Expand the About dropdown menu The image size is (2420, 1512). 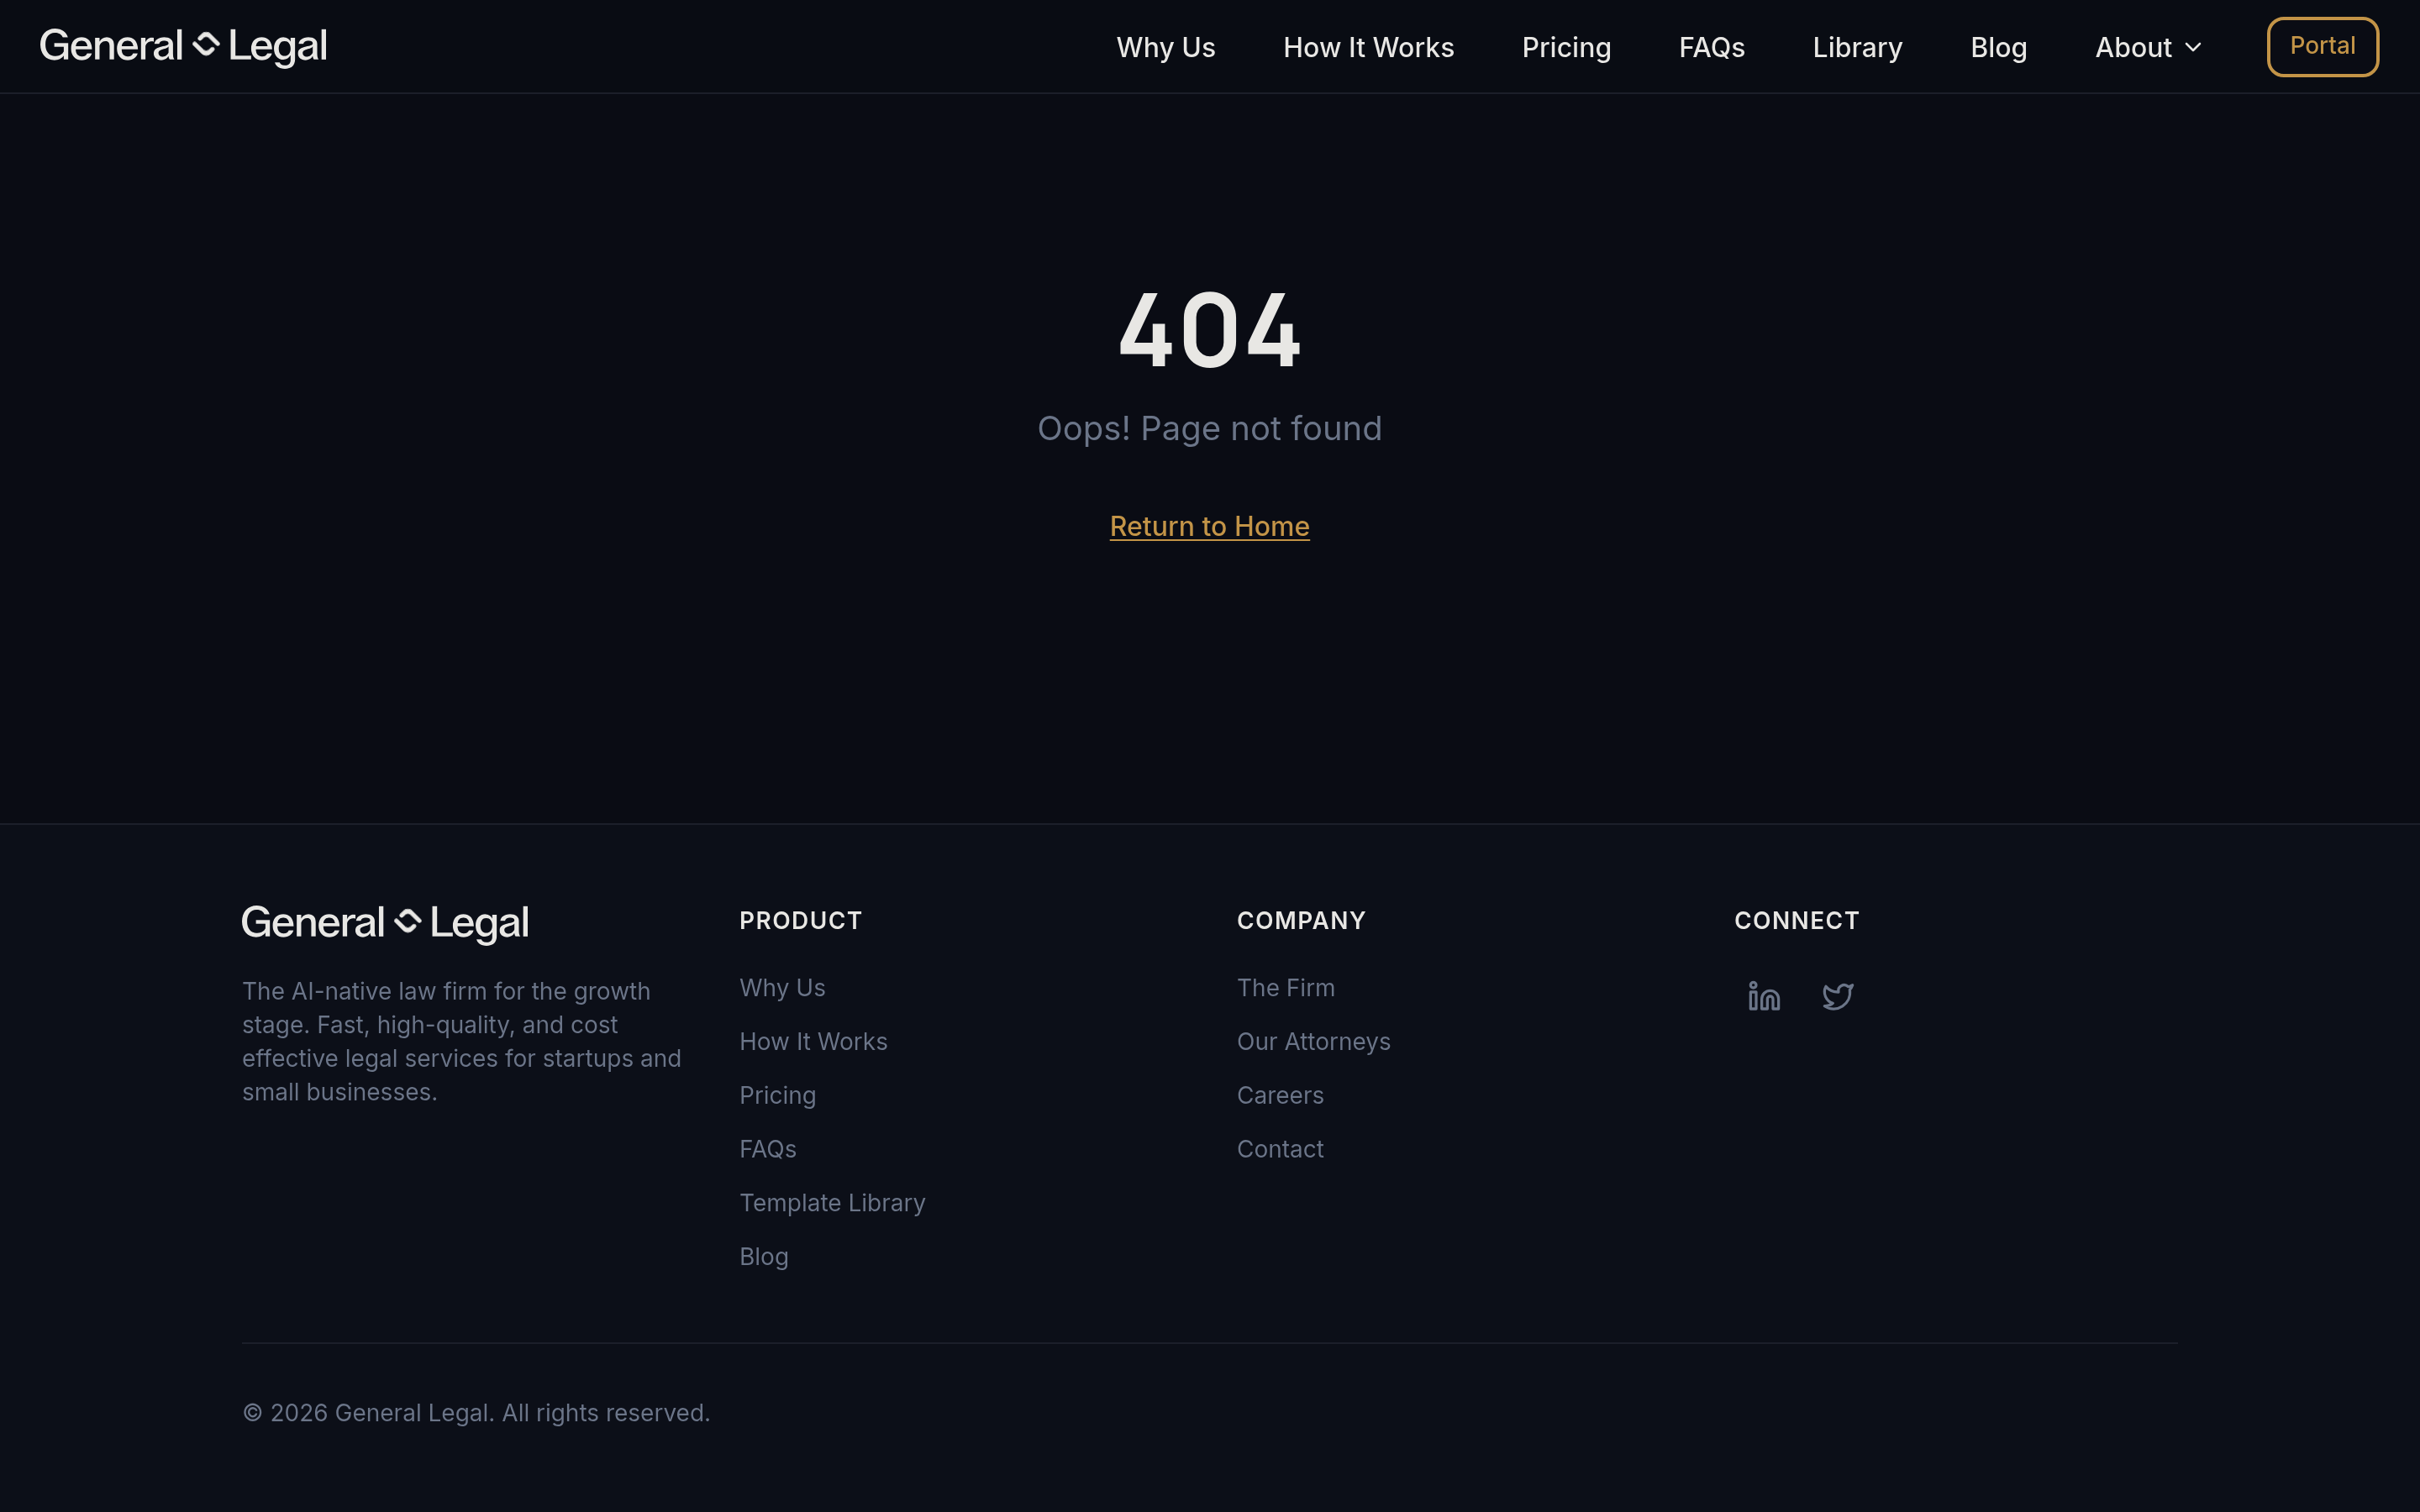coord(2148,47)
